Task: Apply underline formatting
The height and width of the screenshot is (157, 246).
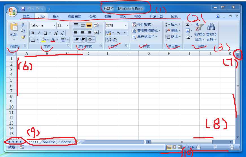Action: (45, 33)
